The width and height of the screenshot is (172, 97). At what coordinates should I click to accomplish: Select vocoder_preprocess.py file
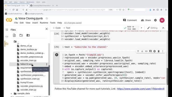tap(31, 86)
